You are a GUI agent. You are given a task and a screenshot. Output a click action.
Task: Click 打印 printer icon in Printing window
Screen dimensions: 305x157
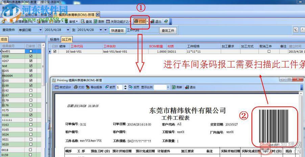click(x=76, y=87)
